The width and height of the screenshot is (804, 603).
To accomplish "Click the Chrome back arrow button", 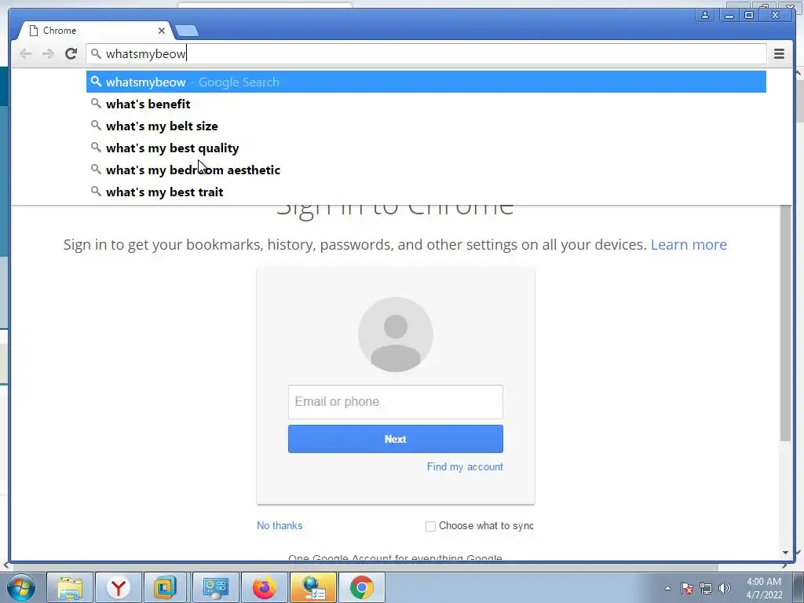I will (x=25, y=53).
